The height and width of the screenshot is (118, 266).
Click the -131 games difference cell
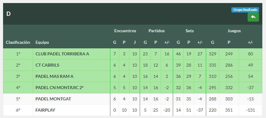click(x=251, y=110)
